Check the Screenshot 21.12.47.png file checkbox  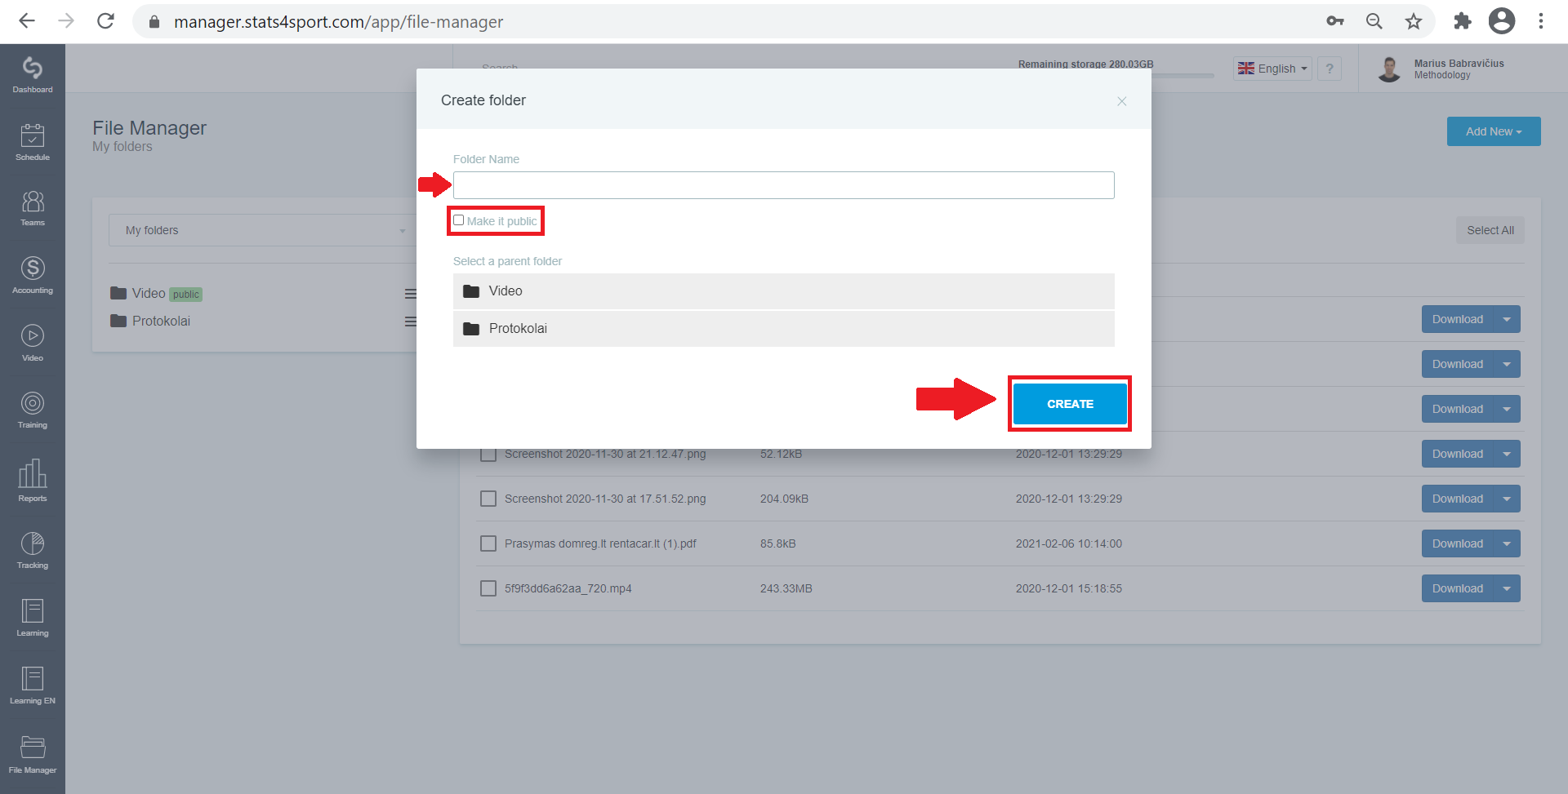(x=488, y=454)
